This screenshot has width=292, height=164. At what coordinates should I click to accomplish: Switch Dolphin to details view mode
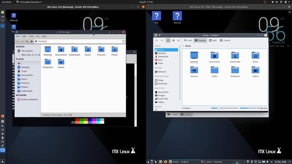[x=178, y=41]
